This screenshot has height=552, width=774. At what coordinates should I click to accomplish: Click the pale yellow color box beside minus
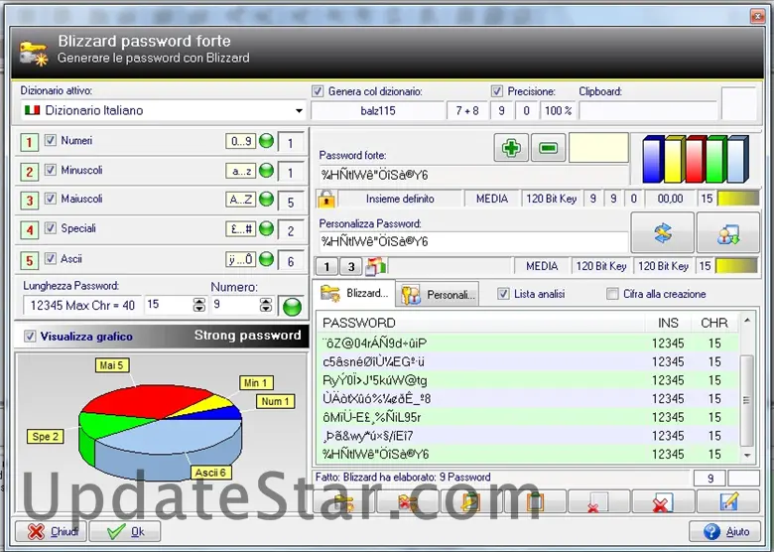pyautogui.click(x=598, y=147)
